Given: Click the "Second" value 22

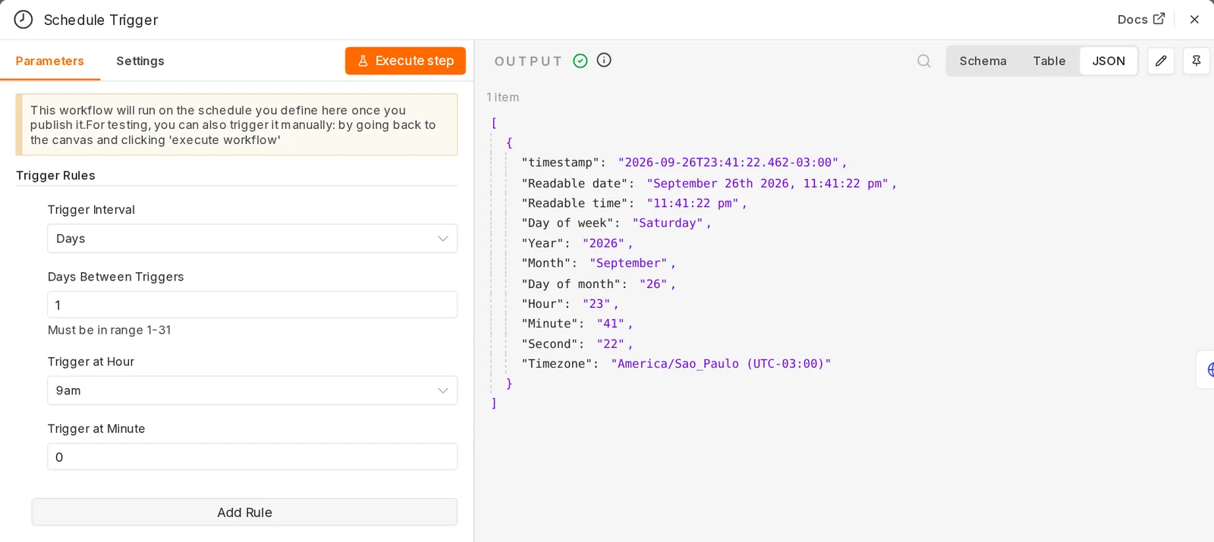Looking at the screenshot, I should tap(610, 344).
